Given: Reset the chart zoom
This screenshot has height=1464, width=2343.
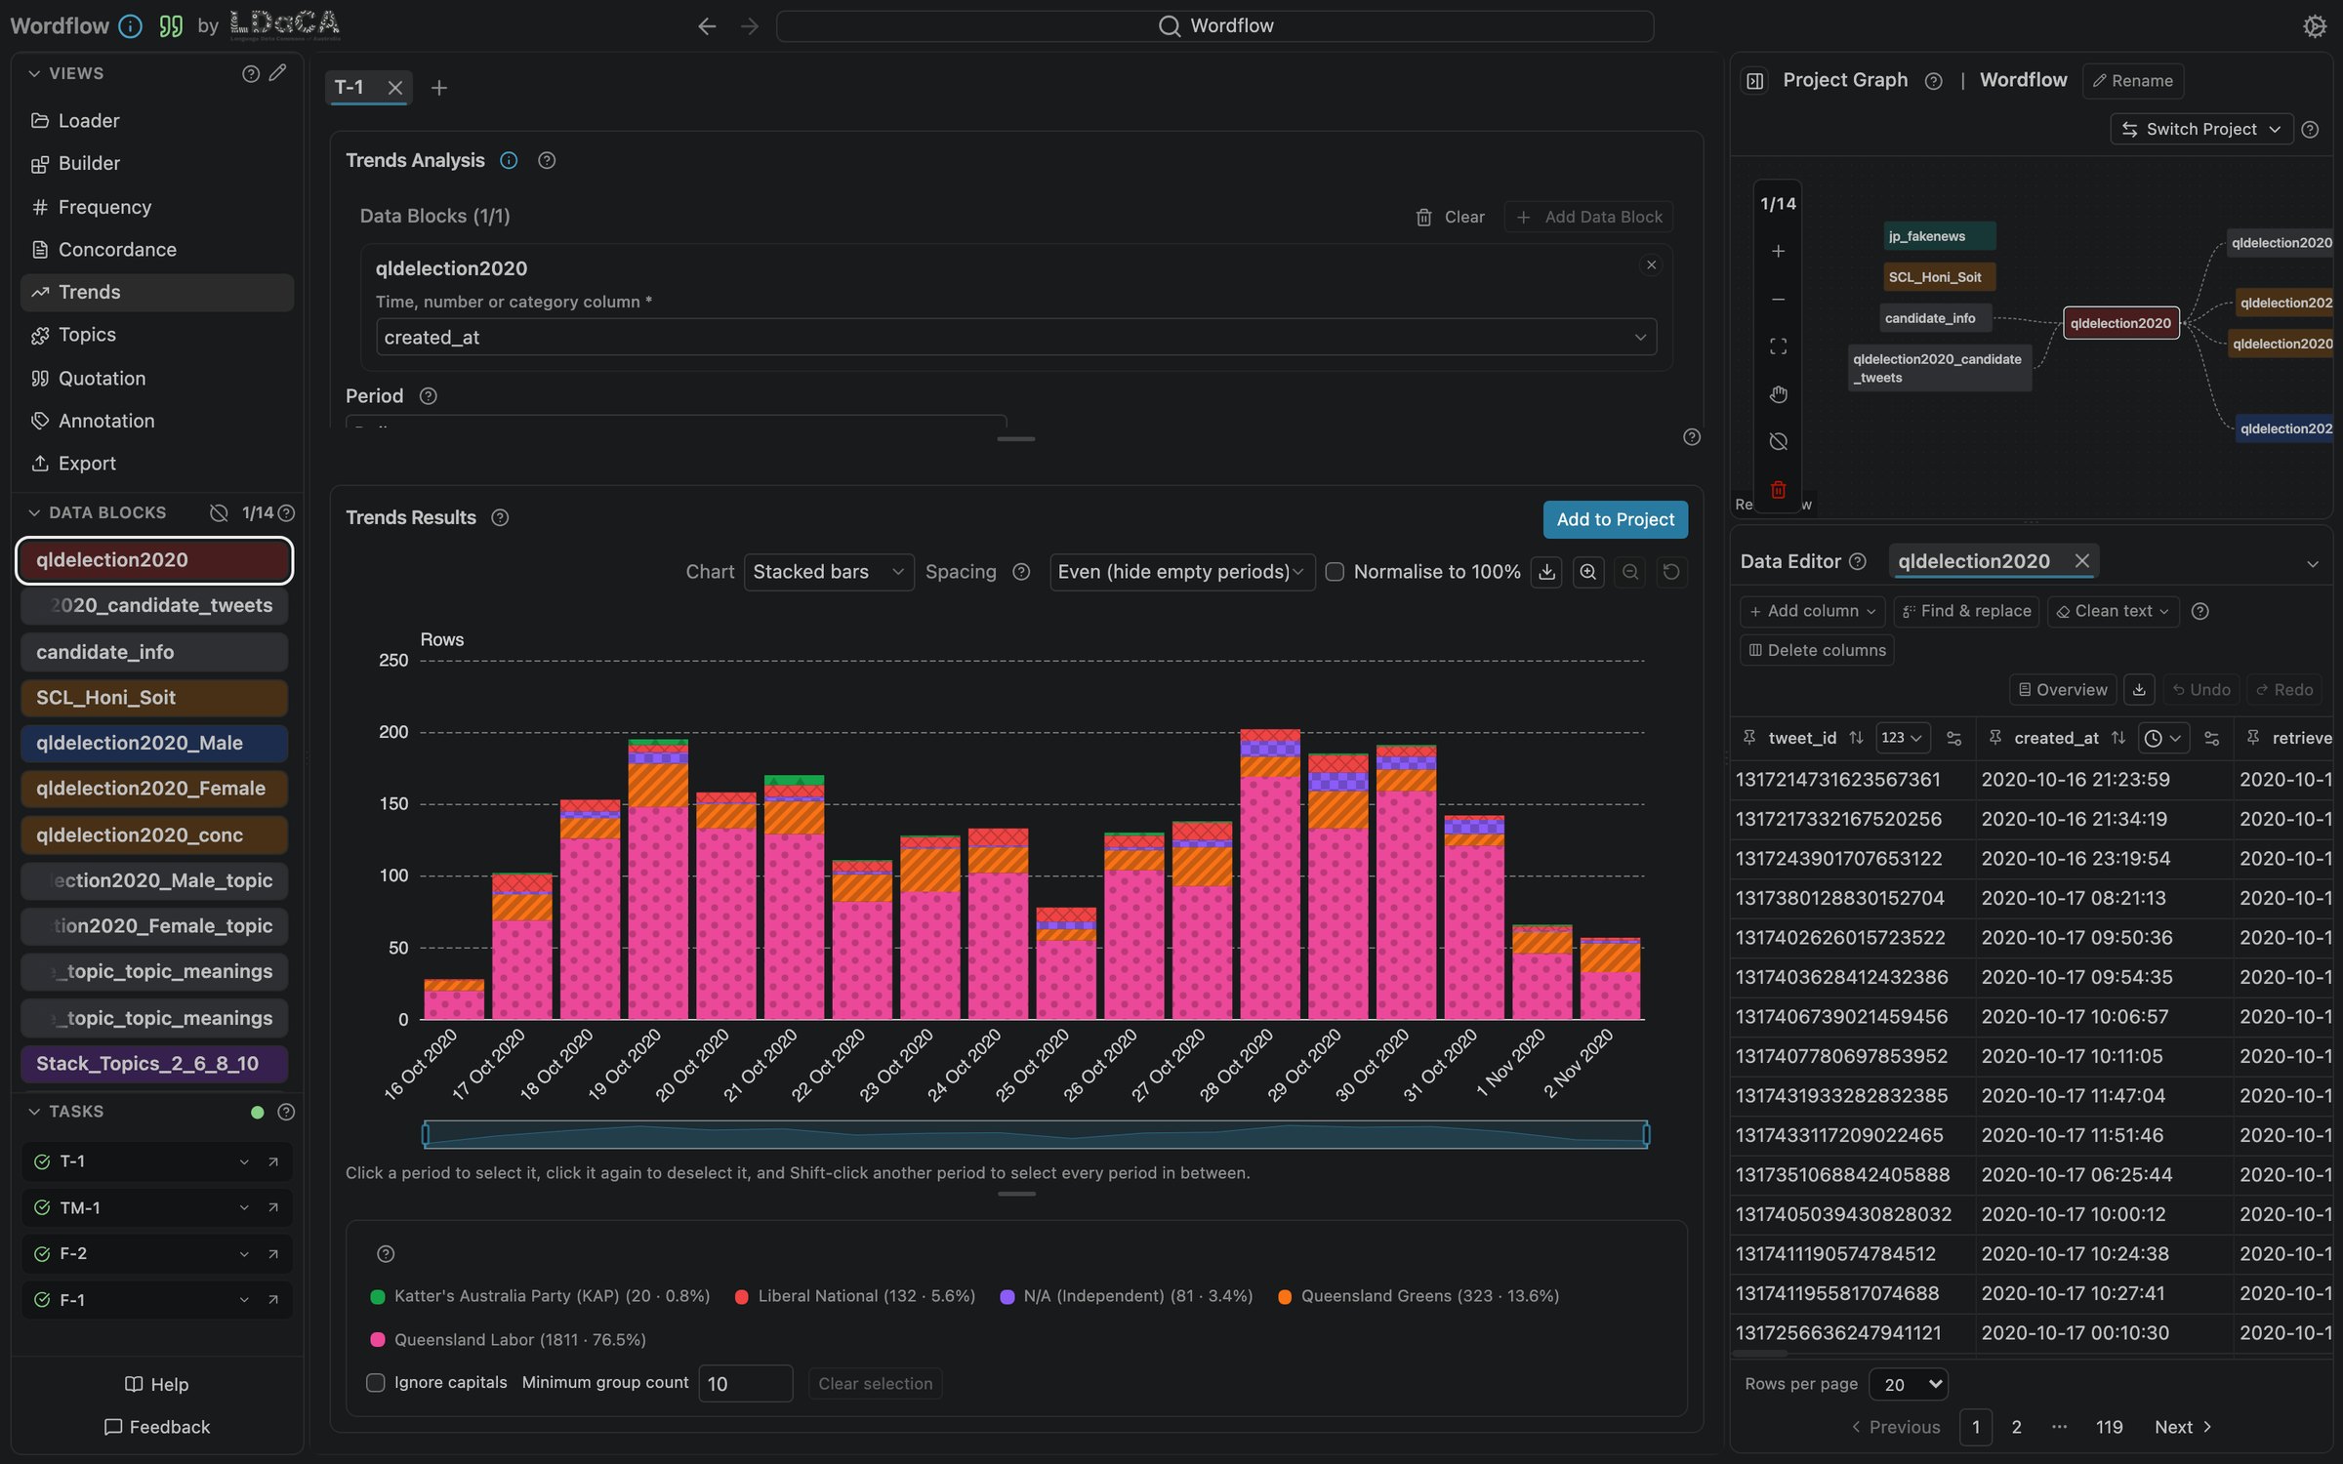Looking at the screenshot, I should coord(1671,572).
